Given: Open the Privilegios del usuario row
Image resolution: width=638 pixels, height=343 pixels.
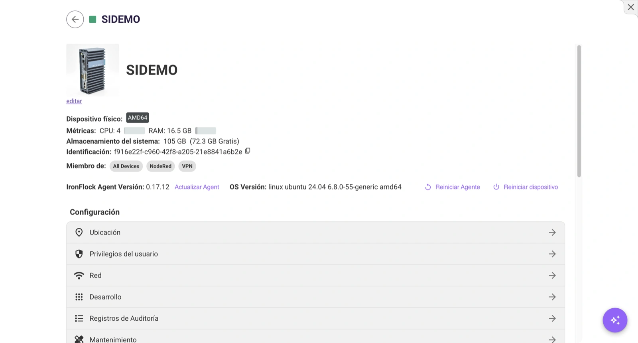Looking at the screenshot, I should (x=315, y=254).
